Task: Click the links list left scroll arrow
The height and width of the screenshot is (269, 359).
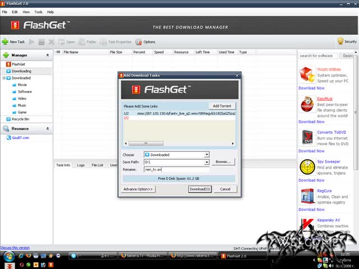Action: 126,143
